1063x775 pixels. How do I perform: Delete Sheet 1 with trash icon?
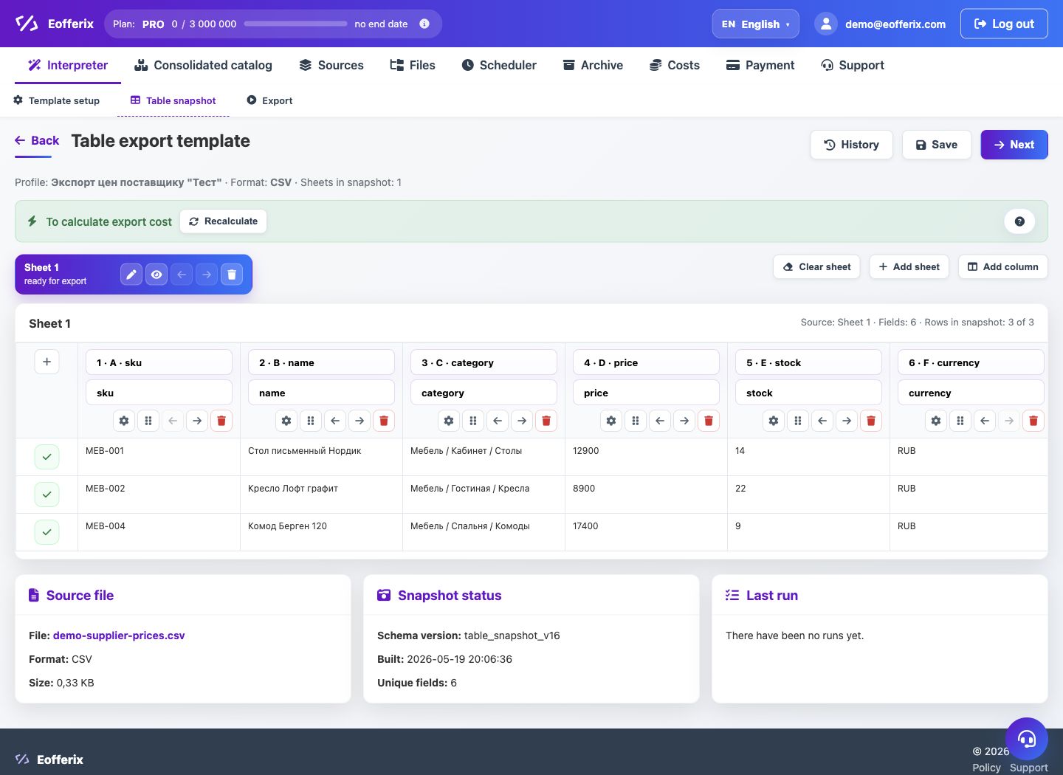[232, 275]
